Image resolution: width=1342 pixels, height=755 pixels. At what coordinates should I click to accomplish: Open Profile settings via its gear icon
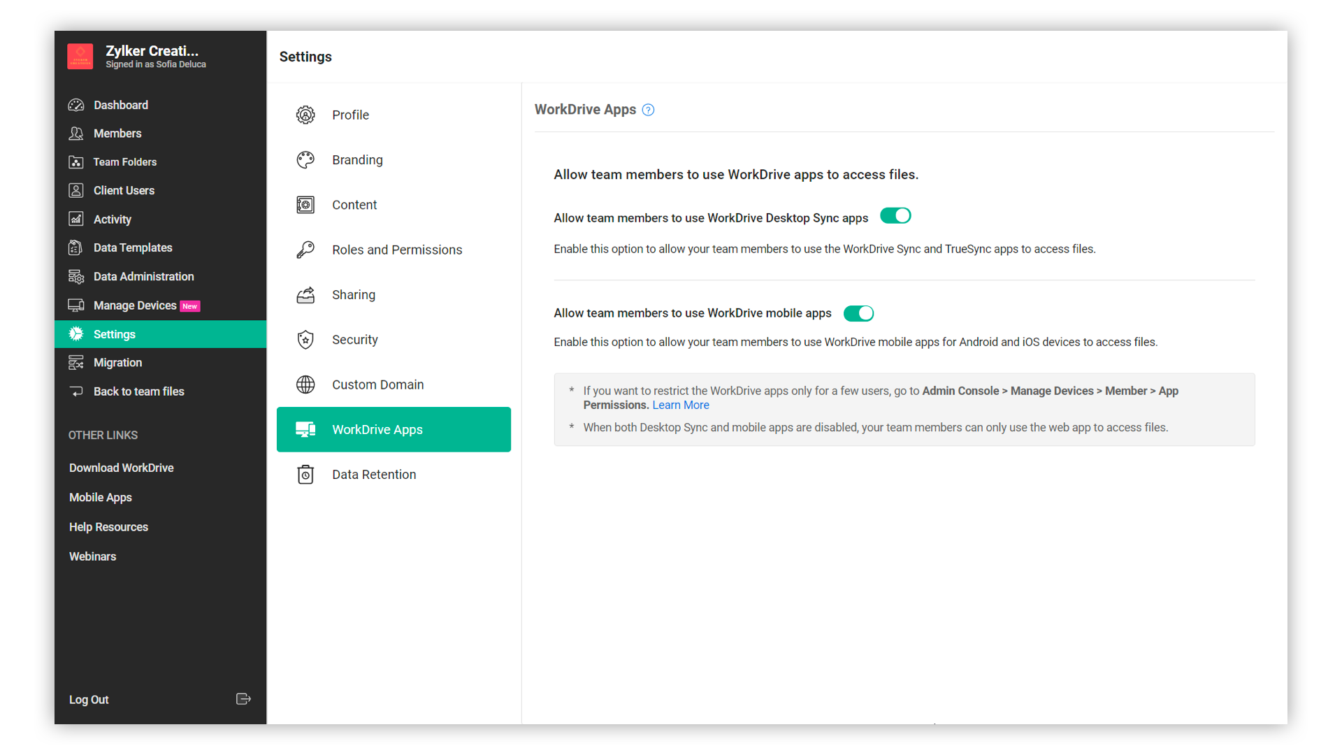coord(305,115)
